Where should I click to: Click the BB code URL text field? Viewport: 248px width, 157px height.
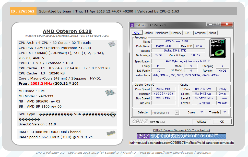[181, 143]
